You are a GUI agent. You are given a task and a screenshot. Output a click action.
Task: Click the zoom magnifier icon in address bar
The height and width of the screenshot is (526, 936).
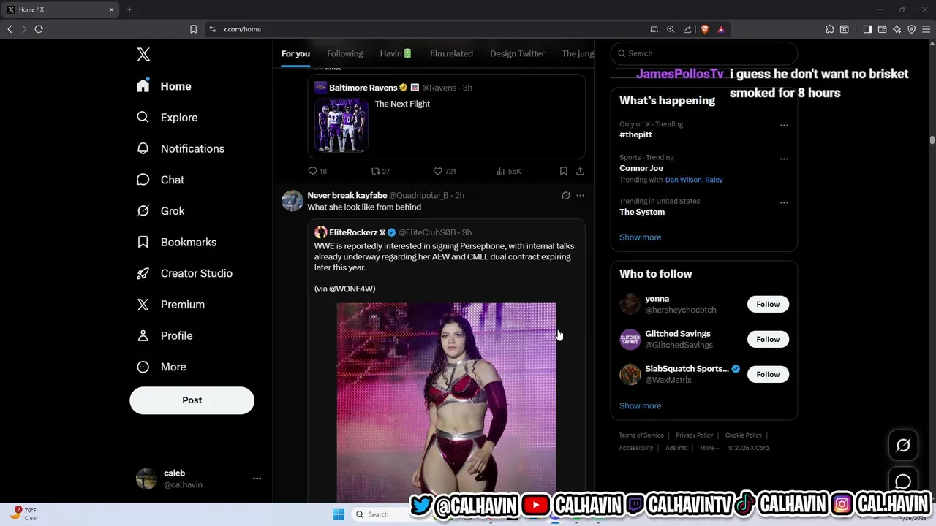[x=671, y=29]
